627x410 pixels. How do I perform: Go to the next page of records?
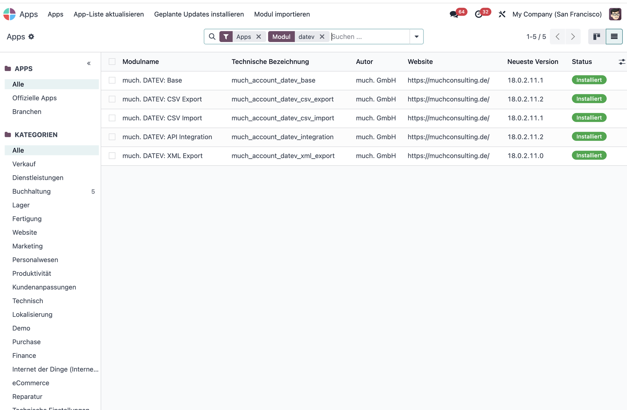coord(573,37)
